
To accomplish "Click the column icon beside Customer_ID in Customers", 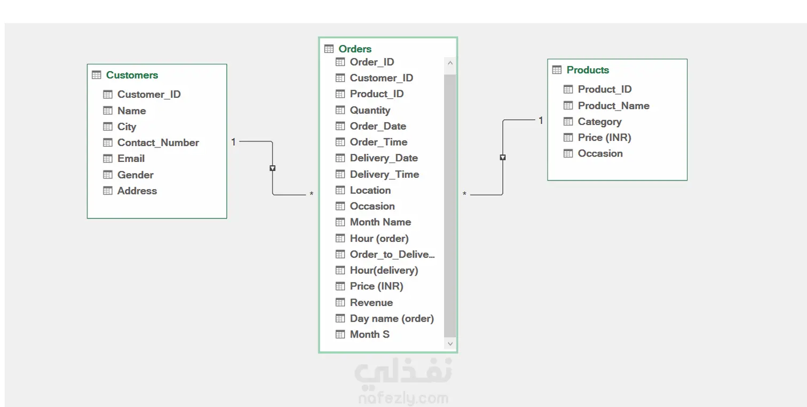I will 108,95.
